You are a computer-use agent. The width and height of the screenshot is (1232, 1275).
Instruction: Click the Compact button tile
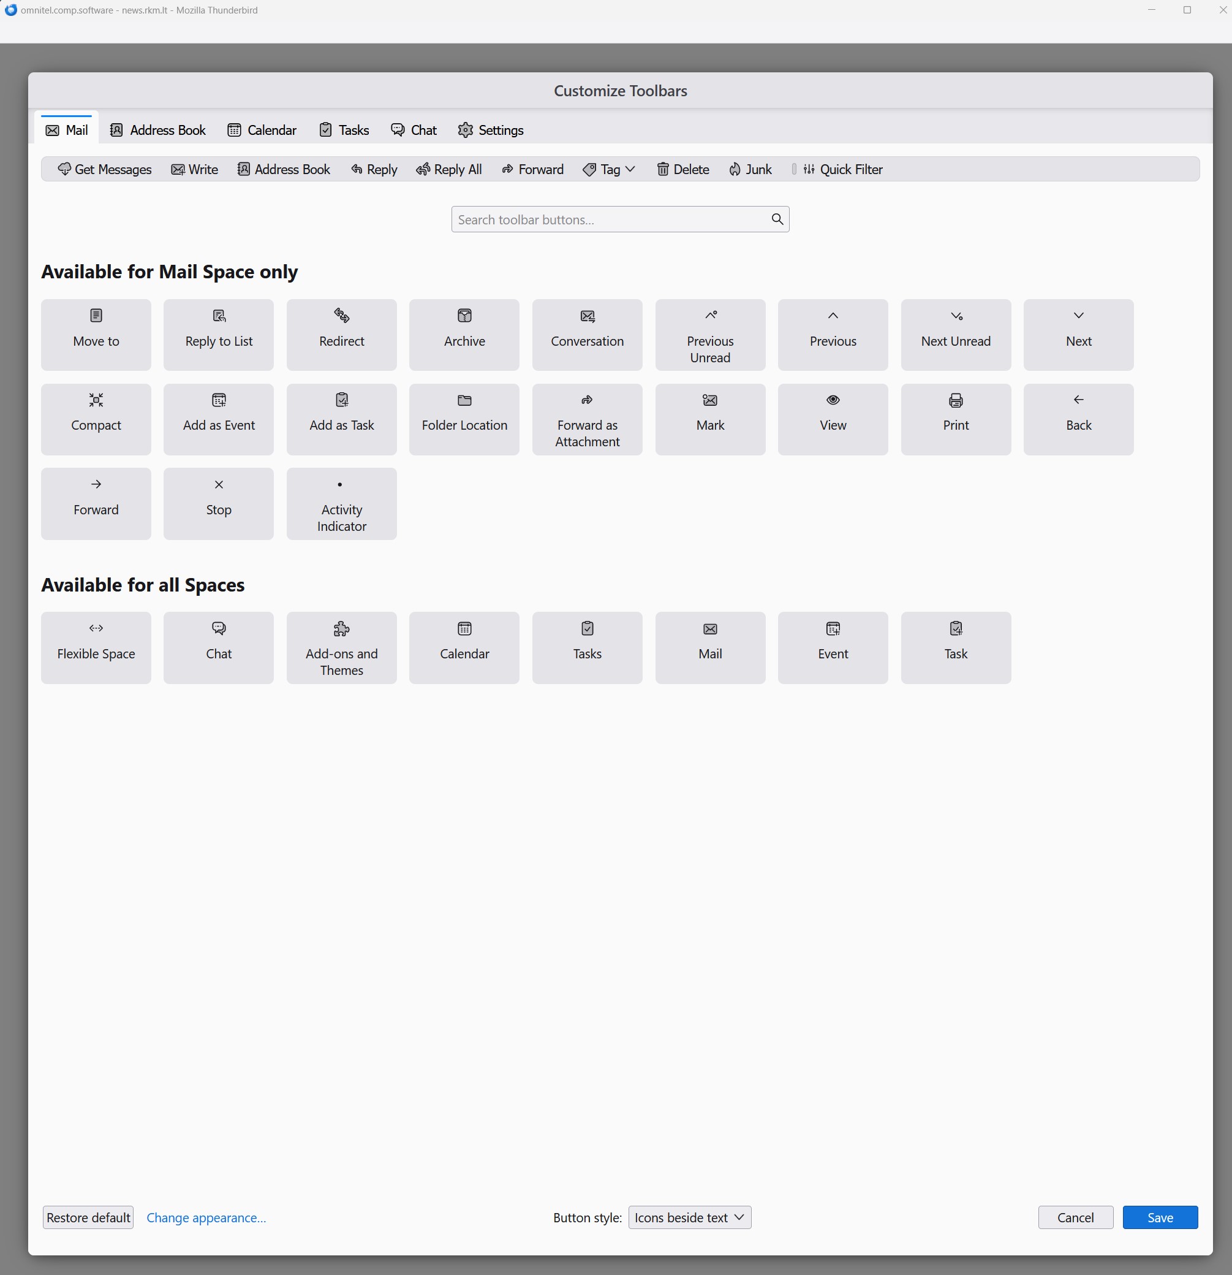(96, 419)
